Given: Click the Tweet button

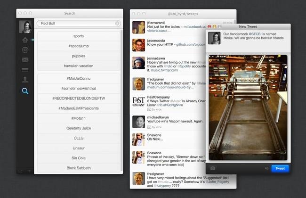Looking at the screenshot, I should pos(280,168).
